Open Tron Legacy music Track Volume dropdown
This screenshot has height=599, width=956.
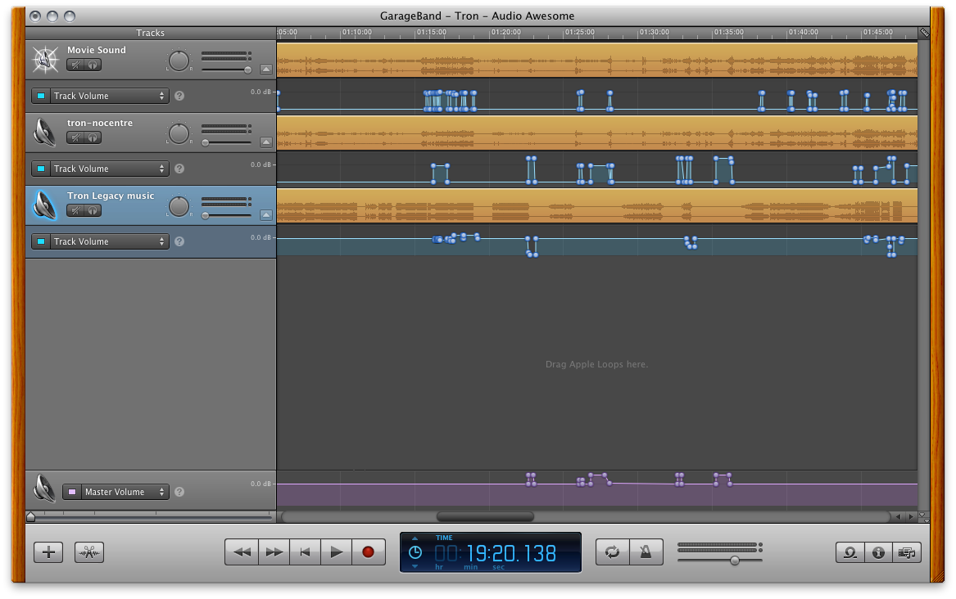(108, 241)
